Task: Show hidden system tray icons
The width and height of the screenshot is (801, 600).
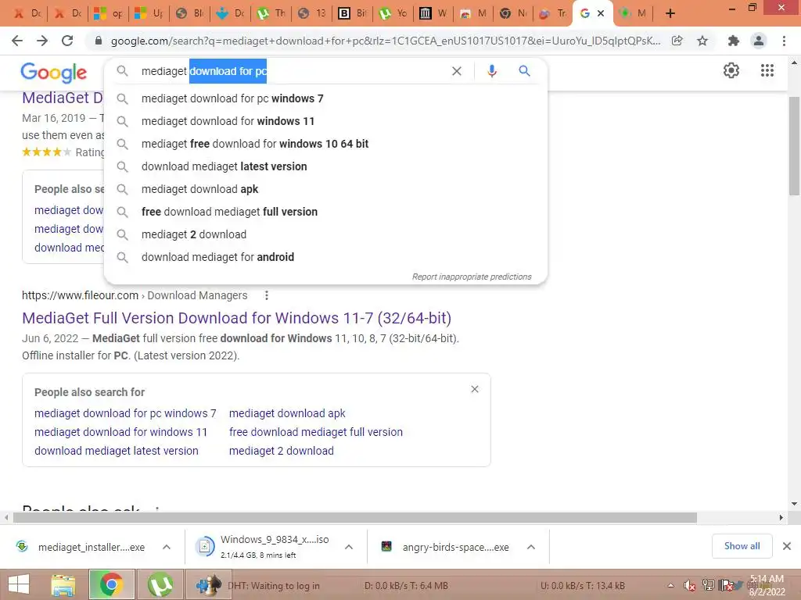Action: (670, 586)
